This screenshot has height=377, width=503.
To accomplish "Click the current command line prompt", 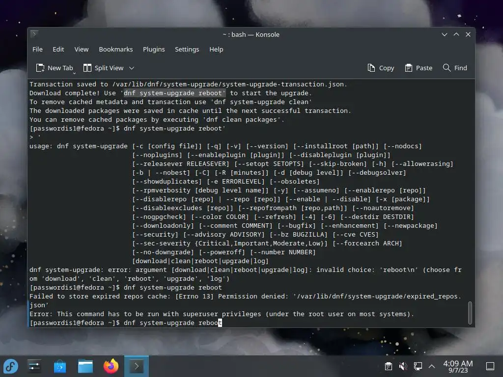I will pos(125,323).
